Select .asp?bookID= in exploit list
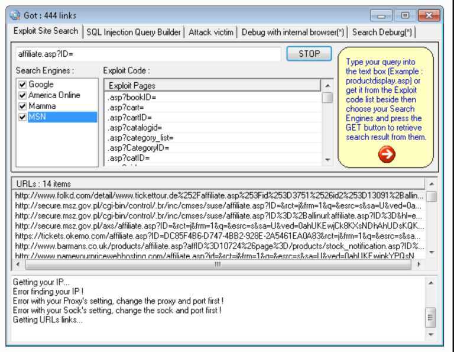Image resolution: width=454 pixels, height=352 pixels. coord(213,98)
